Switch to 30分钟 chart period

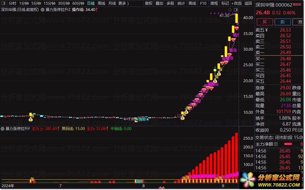click(64, 3)
